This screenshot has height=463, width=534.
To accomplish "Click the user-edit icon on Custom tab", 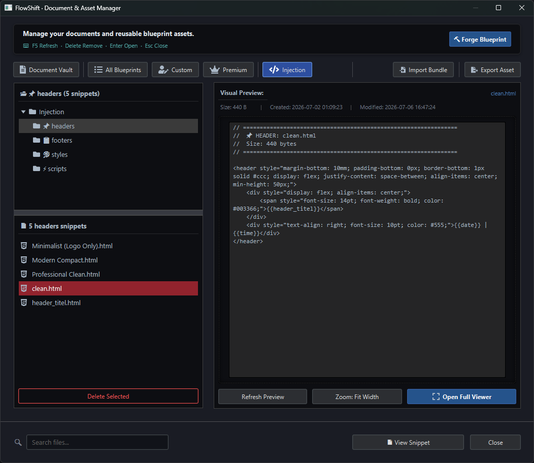I will 163,70.
